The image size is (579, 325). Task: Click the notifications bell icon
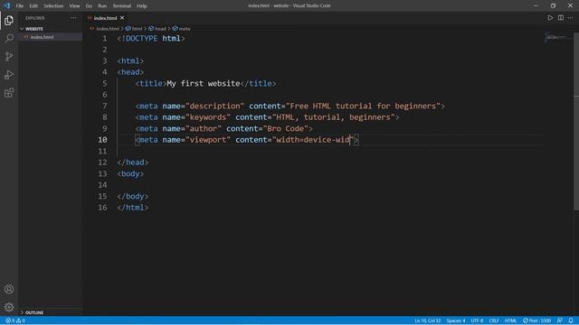click(x=571, y=320)
